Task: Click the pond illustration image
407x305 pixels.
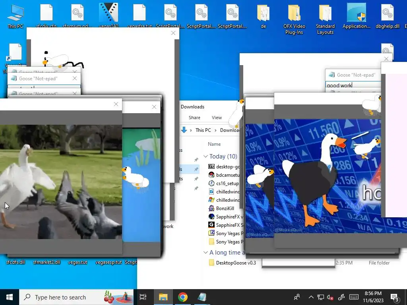Action: pos(141,185)
